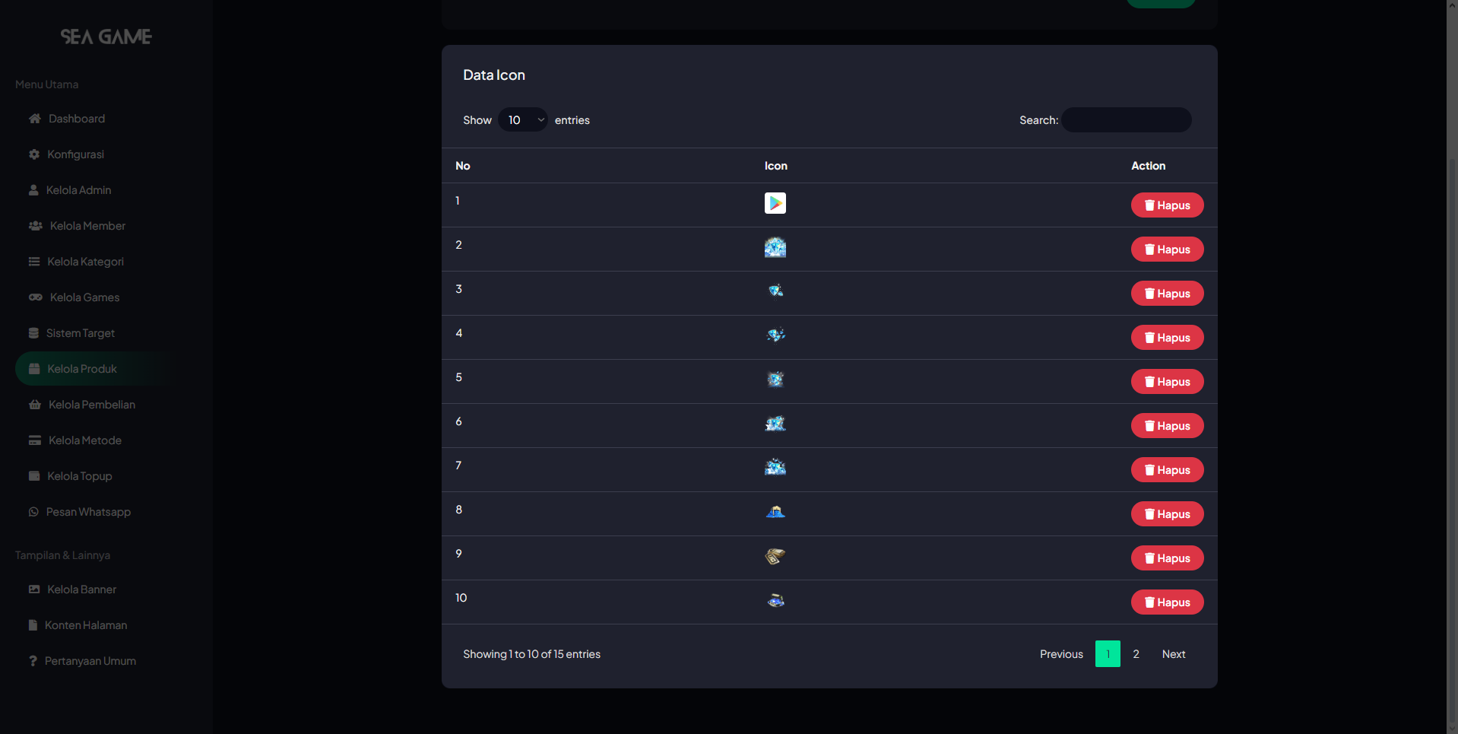
Task: Click the Kelola Games gamepad icon
Action: [36, 297]
